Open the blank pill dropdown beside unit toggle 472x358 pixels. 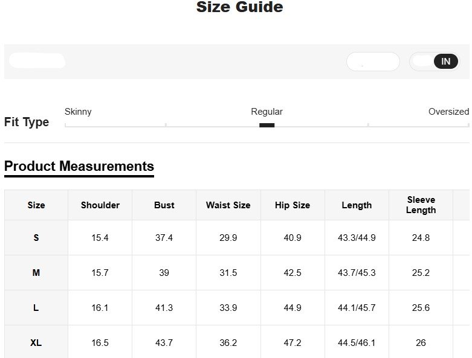(373, 62)
